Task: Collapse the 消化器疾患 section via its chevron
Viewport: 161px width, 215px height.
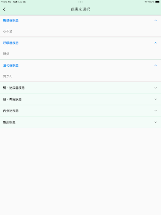Action: (x=156, y=66)
